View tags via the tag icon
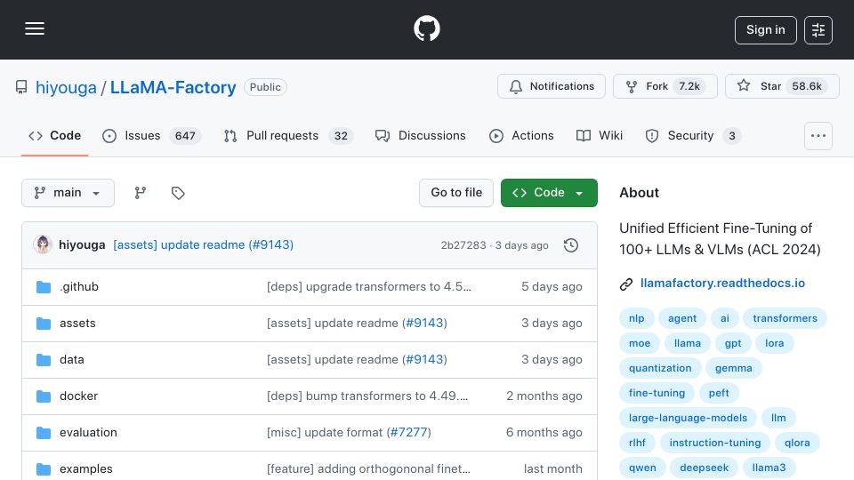Viewport: 854px width, 480px height. (178, 193)
